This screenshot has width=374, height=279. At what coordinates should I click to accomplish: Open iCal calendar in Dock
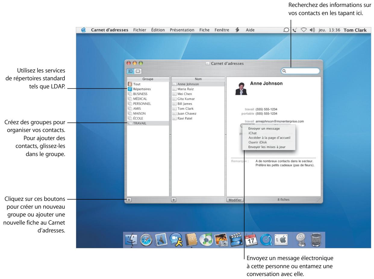point(251,240)
